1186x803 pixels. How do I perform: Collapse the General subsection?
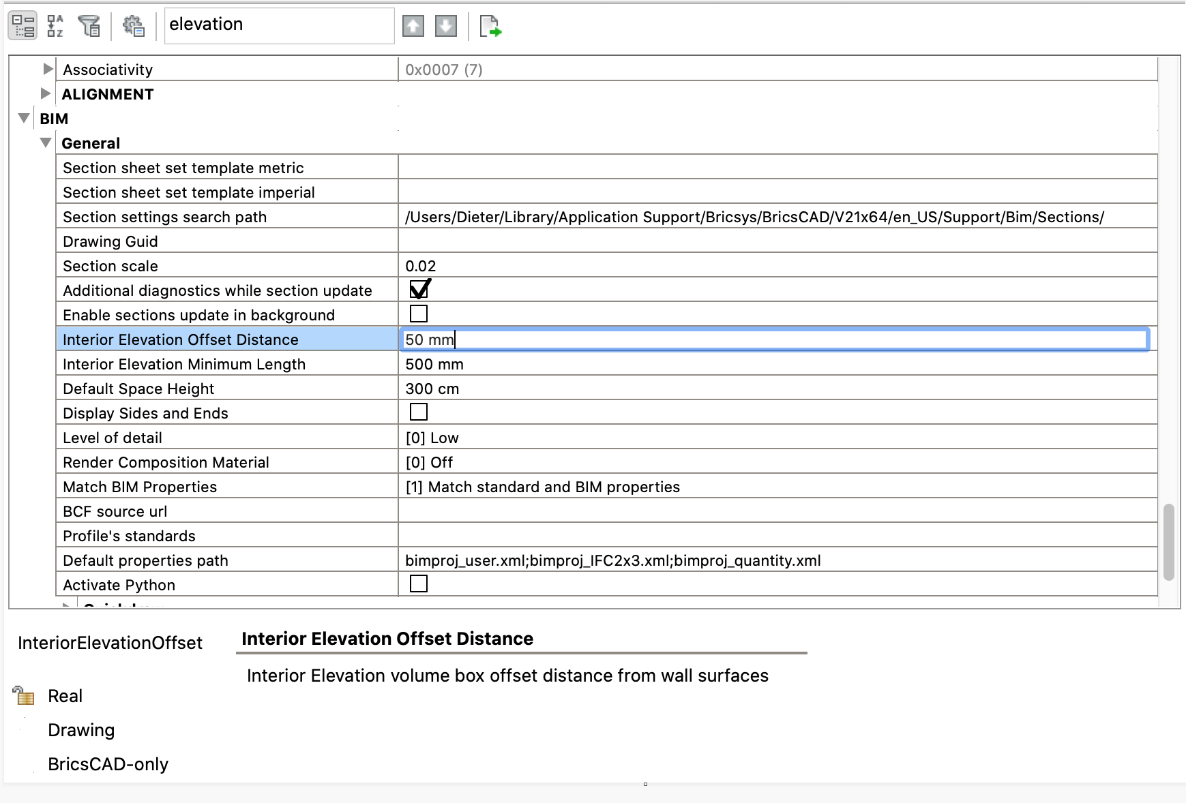point(46,142)
